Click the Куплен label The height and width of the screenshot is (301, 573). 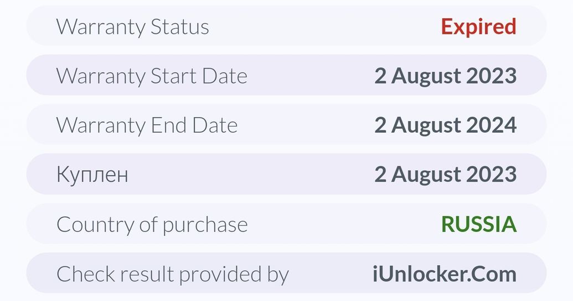[x=92, y=175]
